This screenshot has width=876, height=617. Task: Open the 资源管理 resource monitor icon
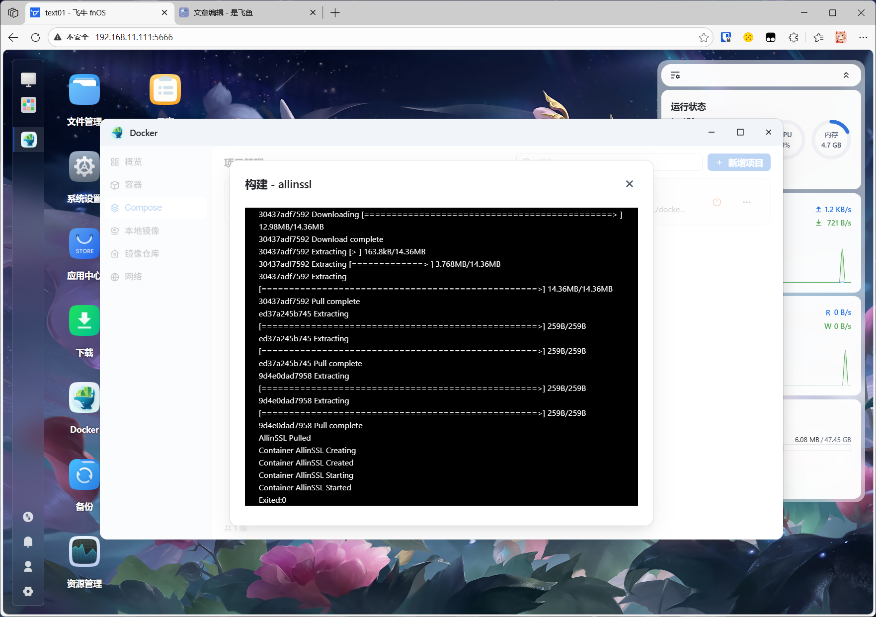pyautogui.click(x=84, y=552)
